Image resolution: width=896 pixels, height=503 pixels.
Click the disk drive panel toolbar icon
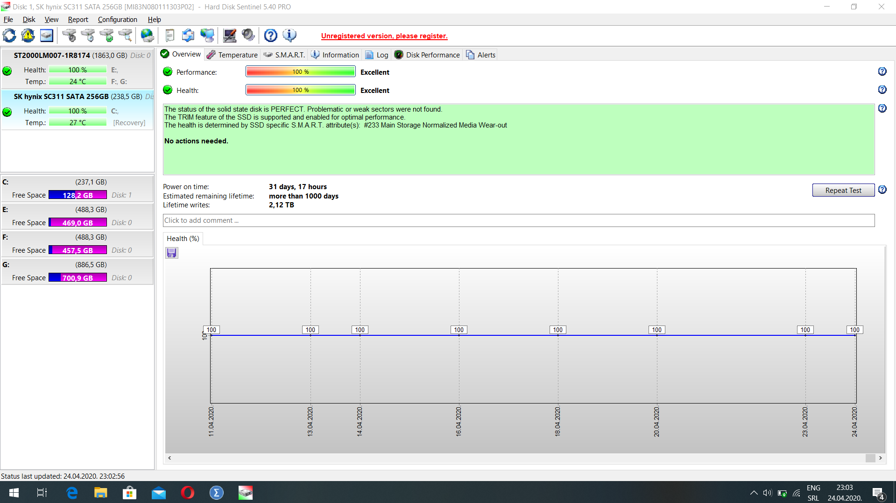point(47,35)
